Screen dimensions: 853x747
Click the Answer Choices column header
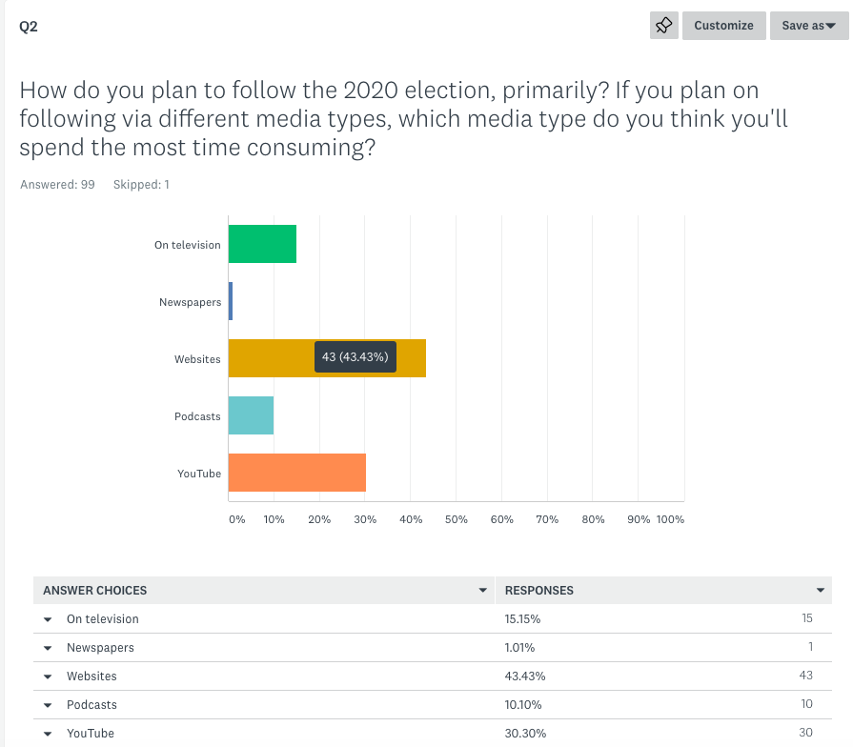coord(95,591)
